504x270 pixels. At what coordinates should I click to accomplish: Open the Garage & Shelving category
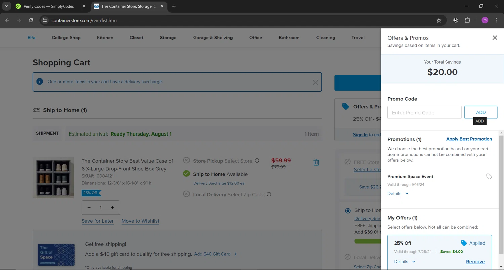[213, 37]
